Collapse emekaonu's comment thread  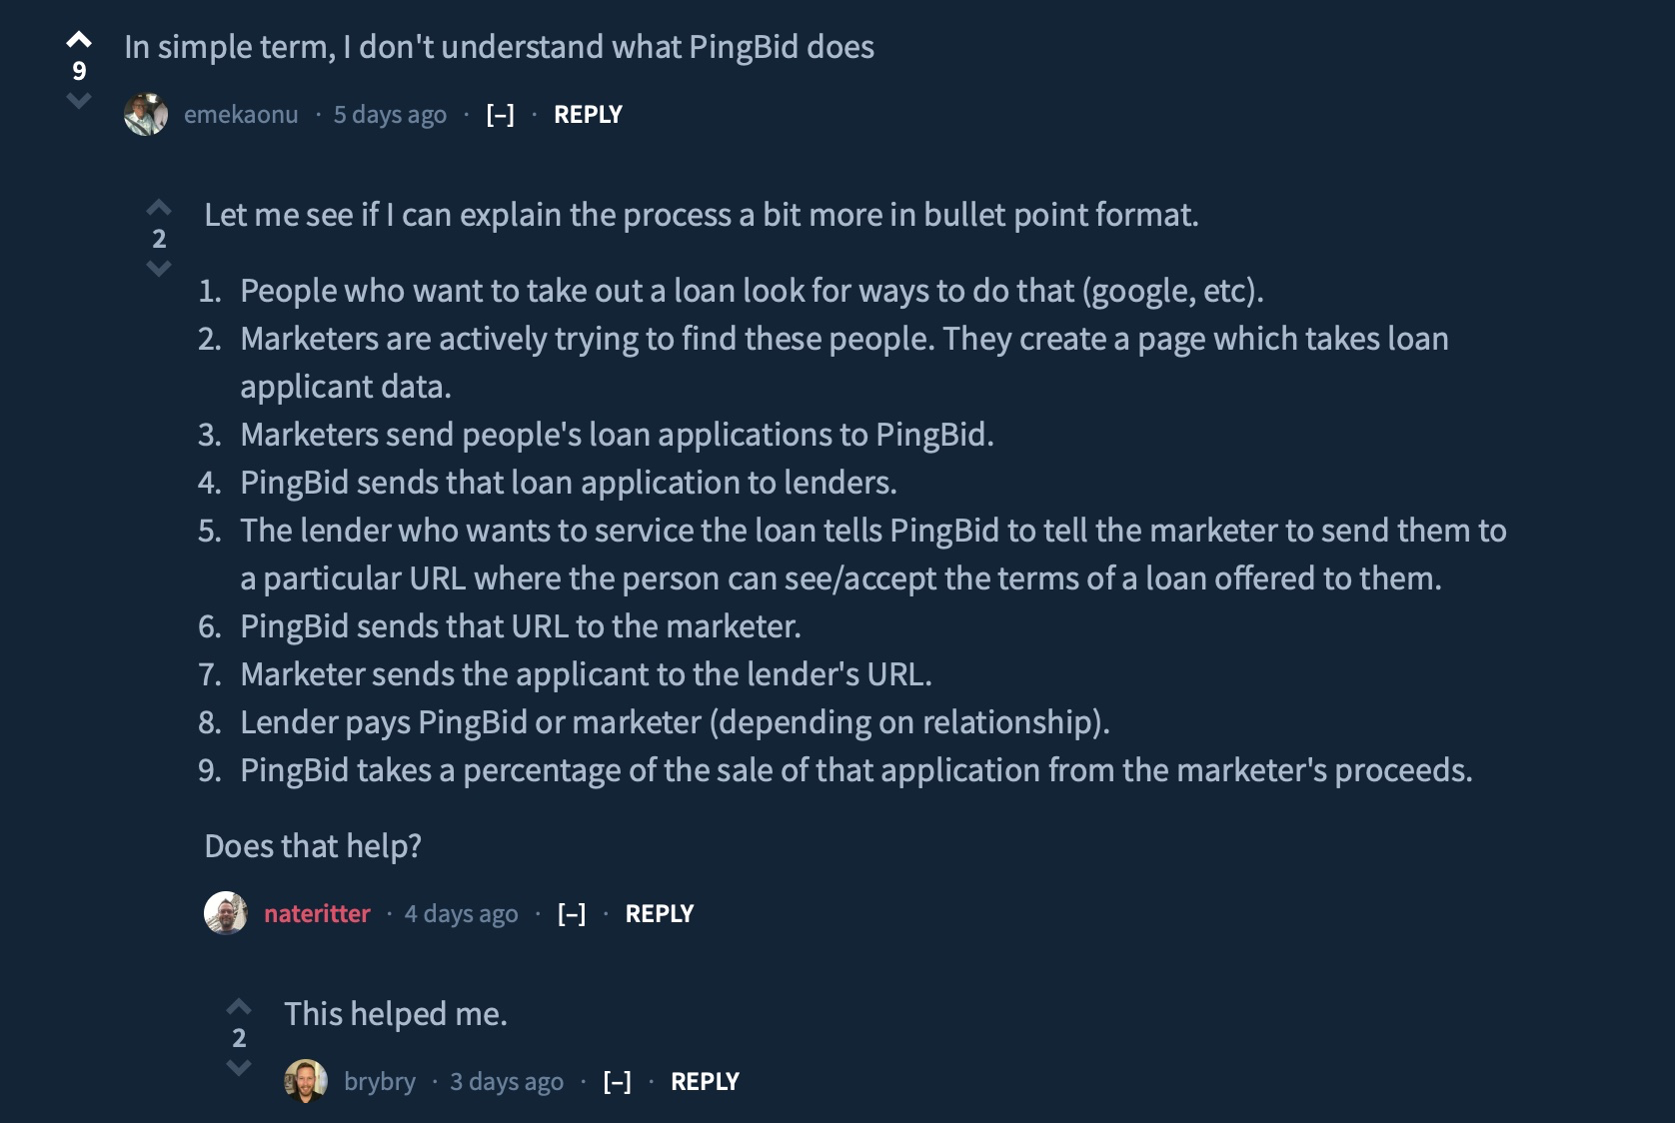(500, 115)
